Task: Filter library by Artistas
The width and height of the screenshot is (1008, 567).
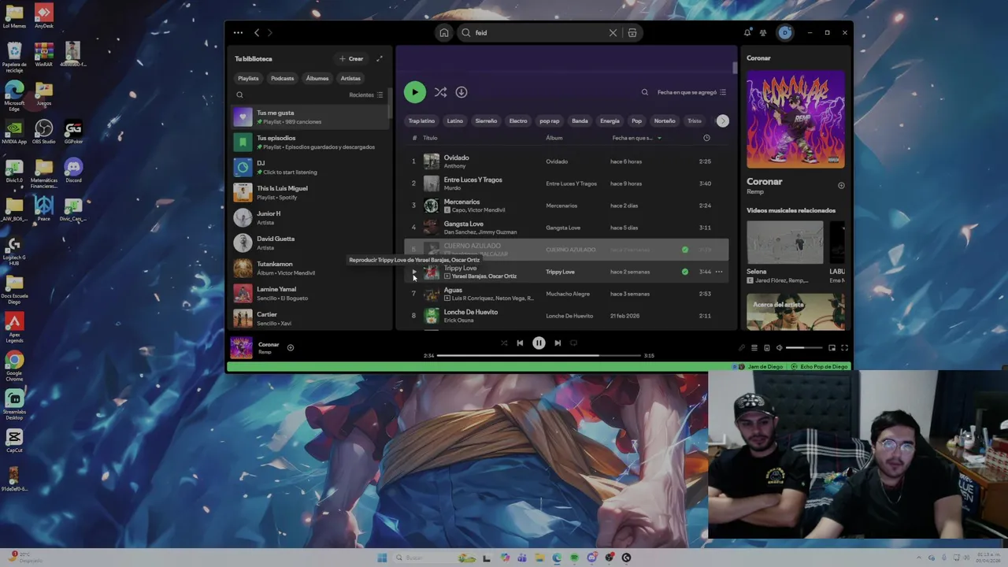Action: click(x=350, y=79)
